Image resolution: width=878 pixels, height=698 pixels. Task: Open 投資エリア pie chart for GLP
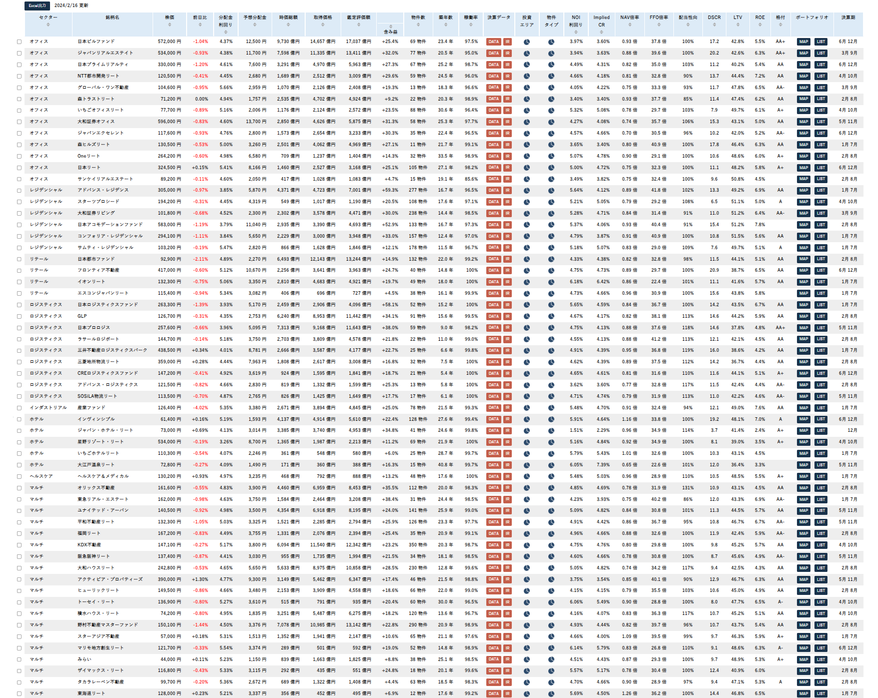pos(527,316)
